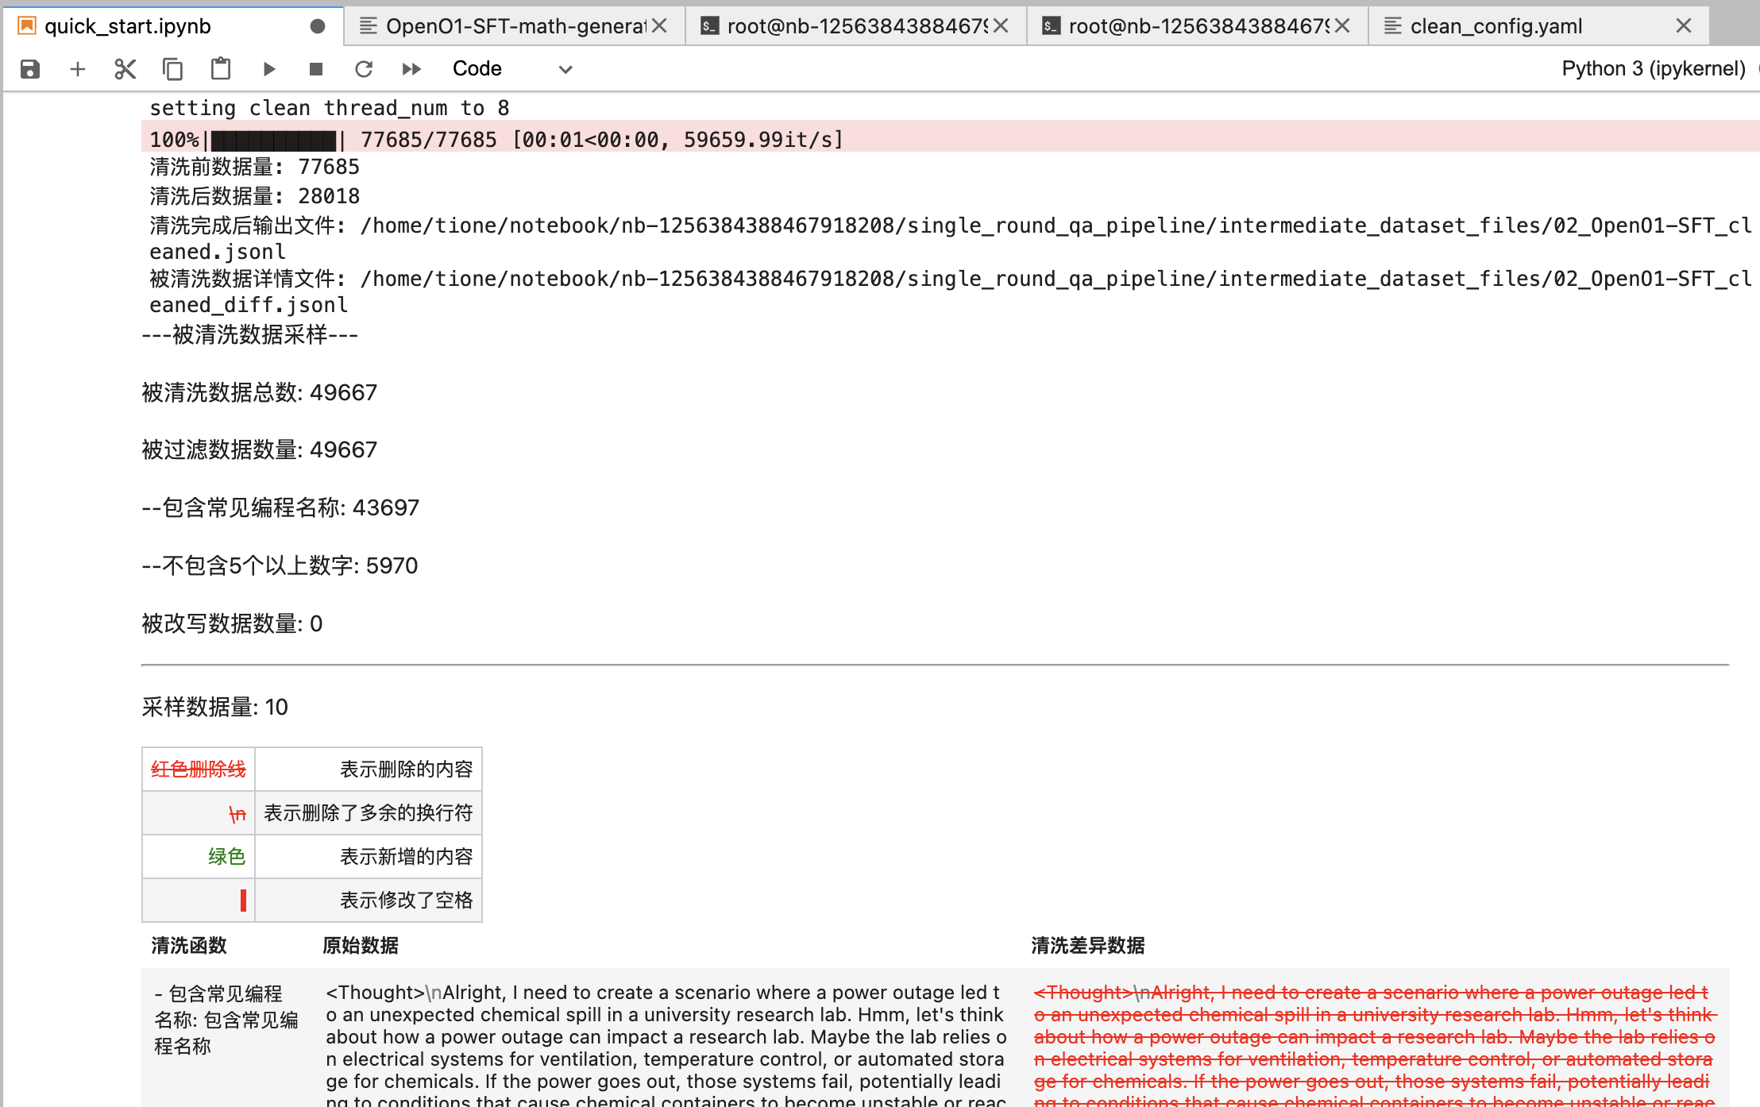Click the legend cell 表示删除了多余的换行符
The width and height of the screenshot is (1760, 1107).
point(369,812)
